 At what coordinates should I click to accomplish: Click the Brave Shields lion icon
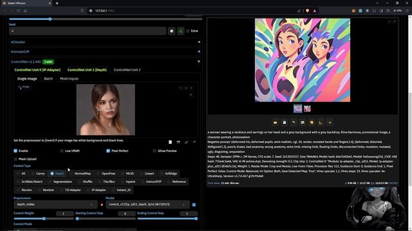click(x=308, y=11)
